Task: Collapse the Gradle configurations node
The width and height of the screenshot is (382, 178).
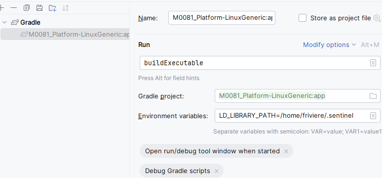Action: pyautogui.click(x=4, y=22)
